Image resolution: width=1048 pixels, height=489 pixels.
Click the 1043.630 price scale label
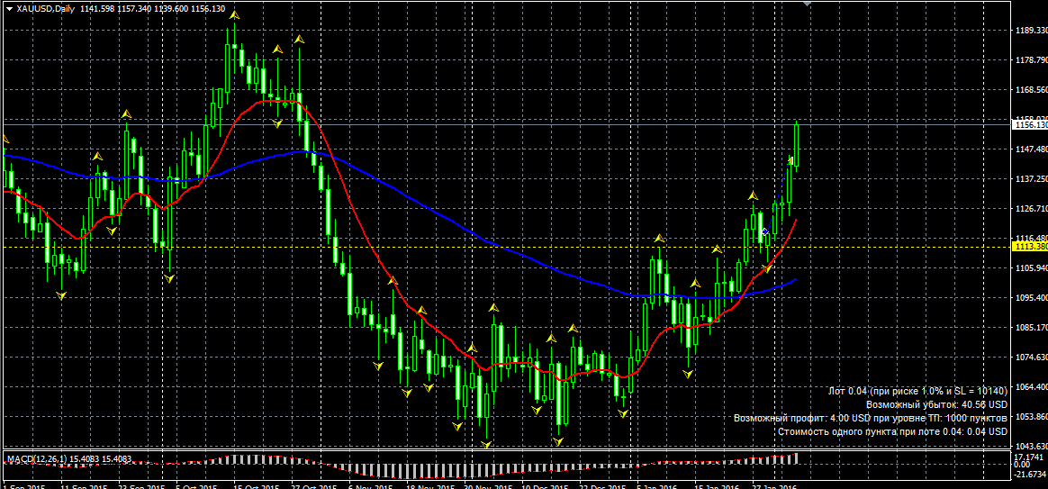click(x=1030, y=446)
